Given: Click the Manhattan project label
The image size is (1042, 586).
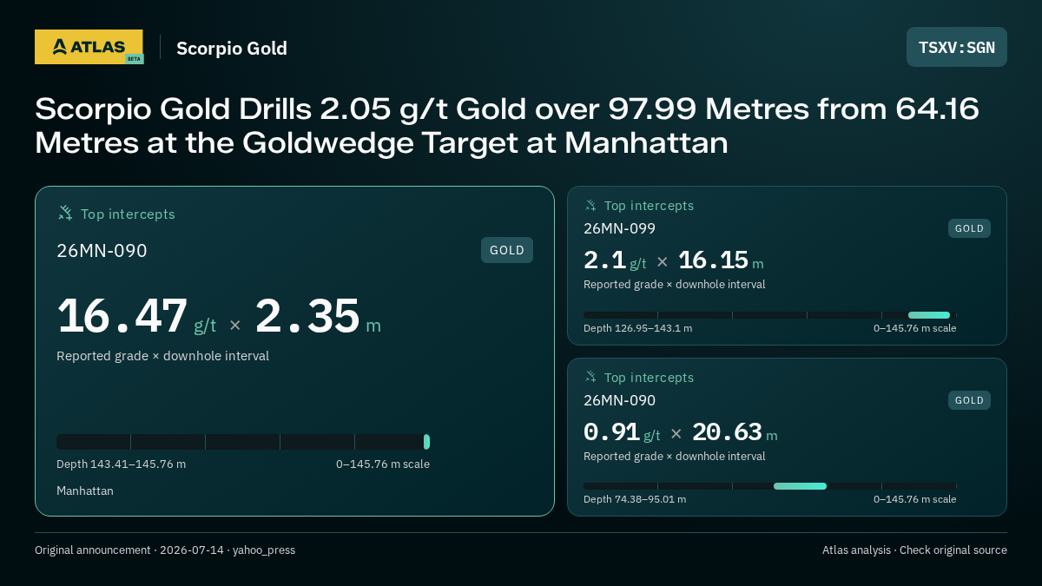Looking at the screenshot, I should pos(85,491).
